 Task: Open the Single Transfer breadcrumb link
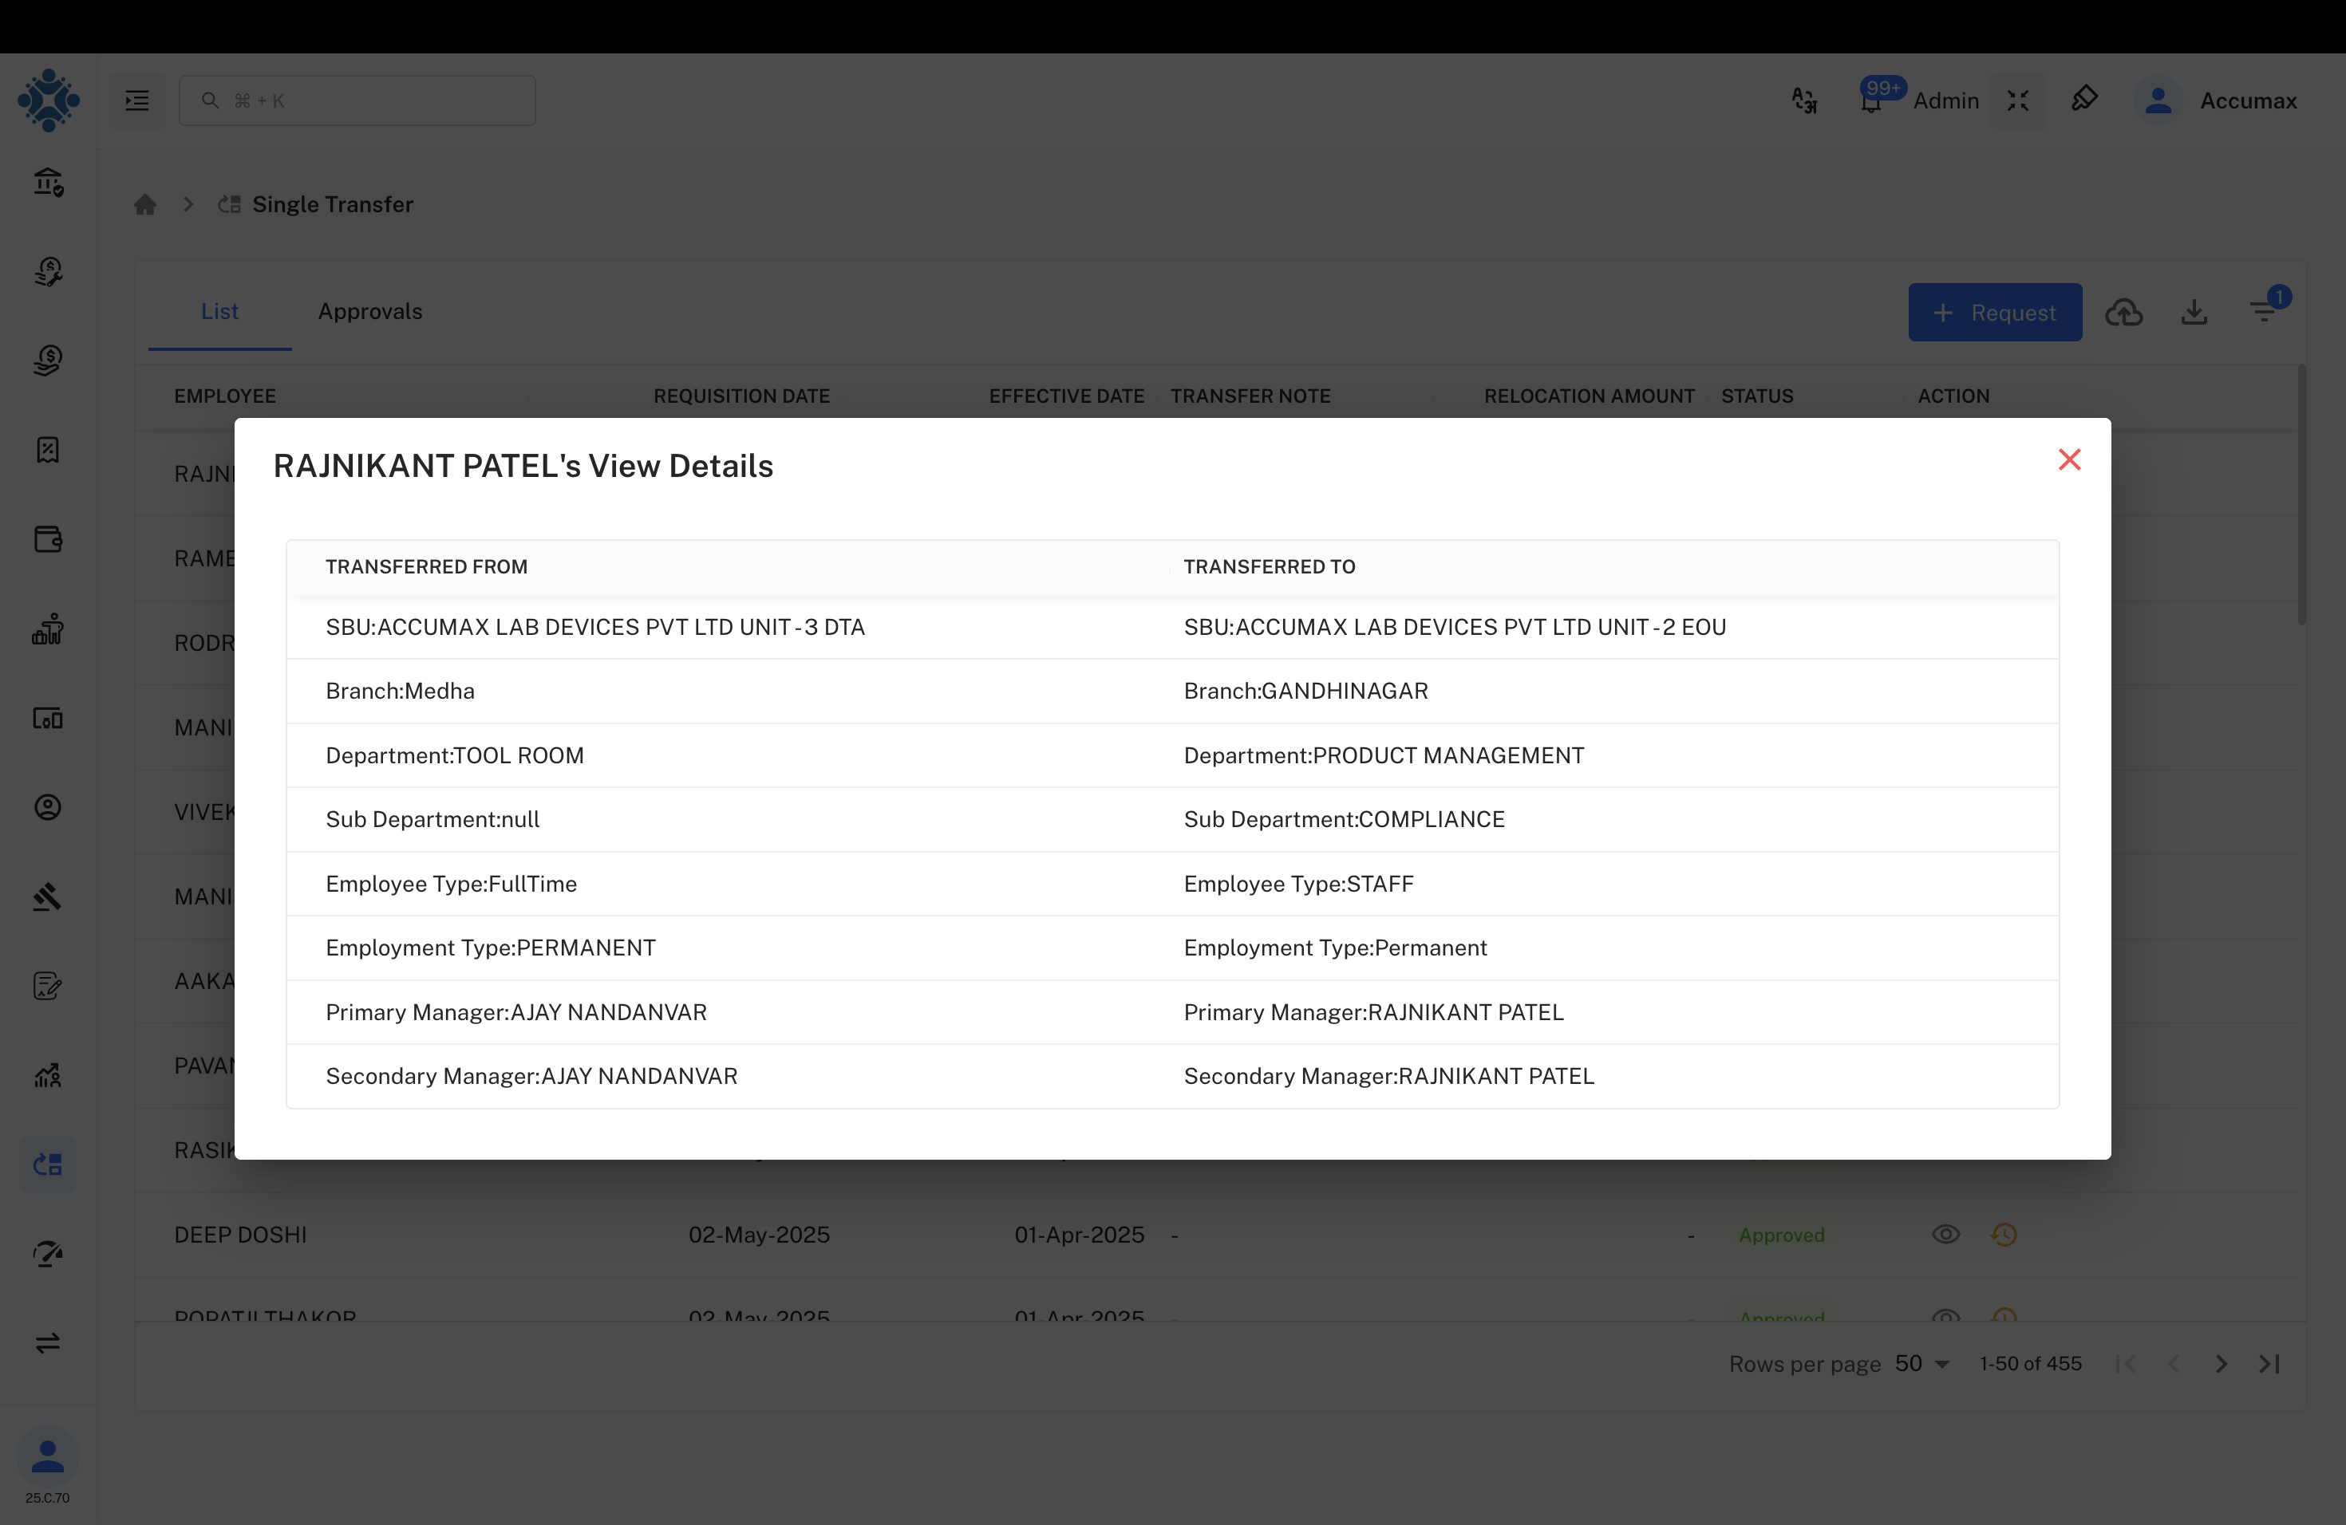332,204
